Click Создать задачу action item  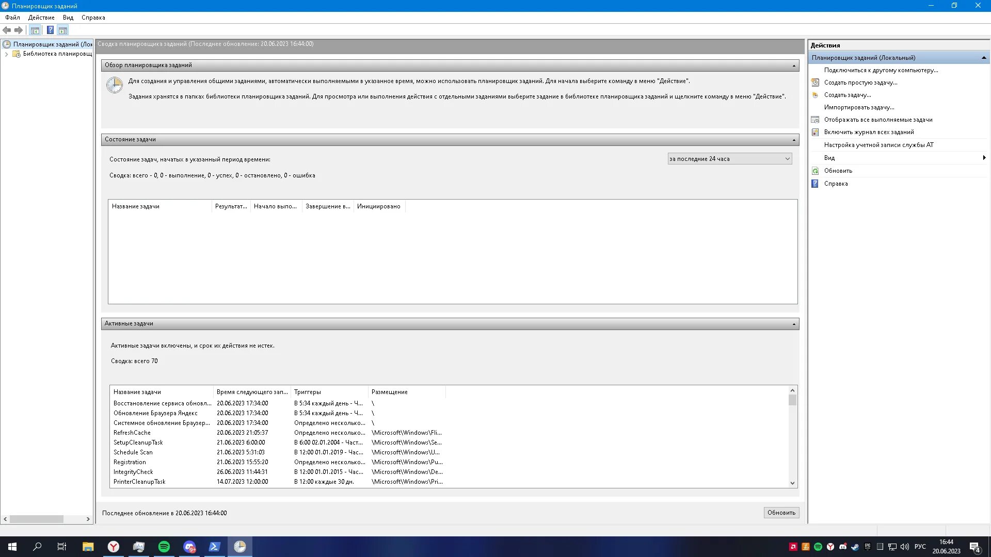point(847,95)
